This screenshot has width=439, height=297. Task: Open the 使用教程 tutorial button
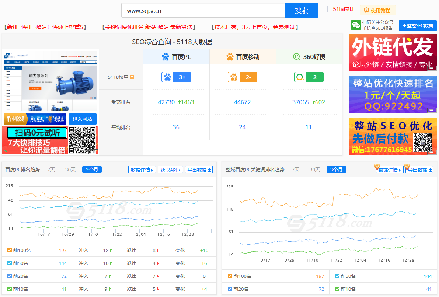coord(378,10)
